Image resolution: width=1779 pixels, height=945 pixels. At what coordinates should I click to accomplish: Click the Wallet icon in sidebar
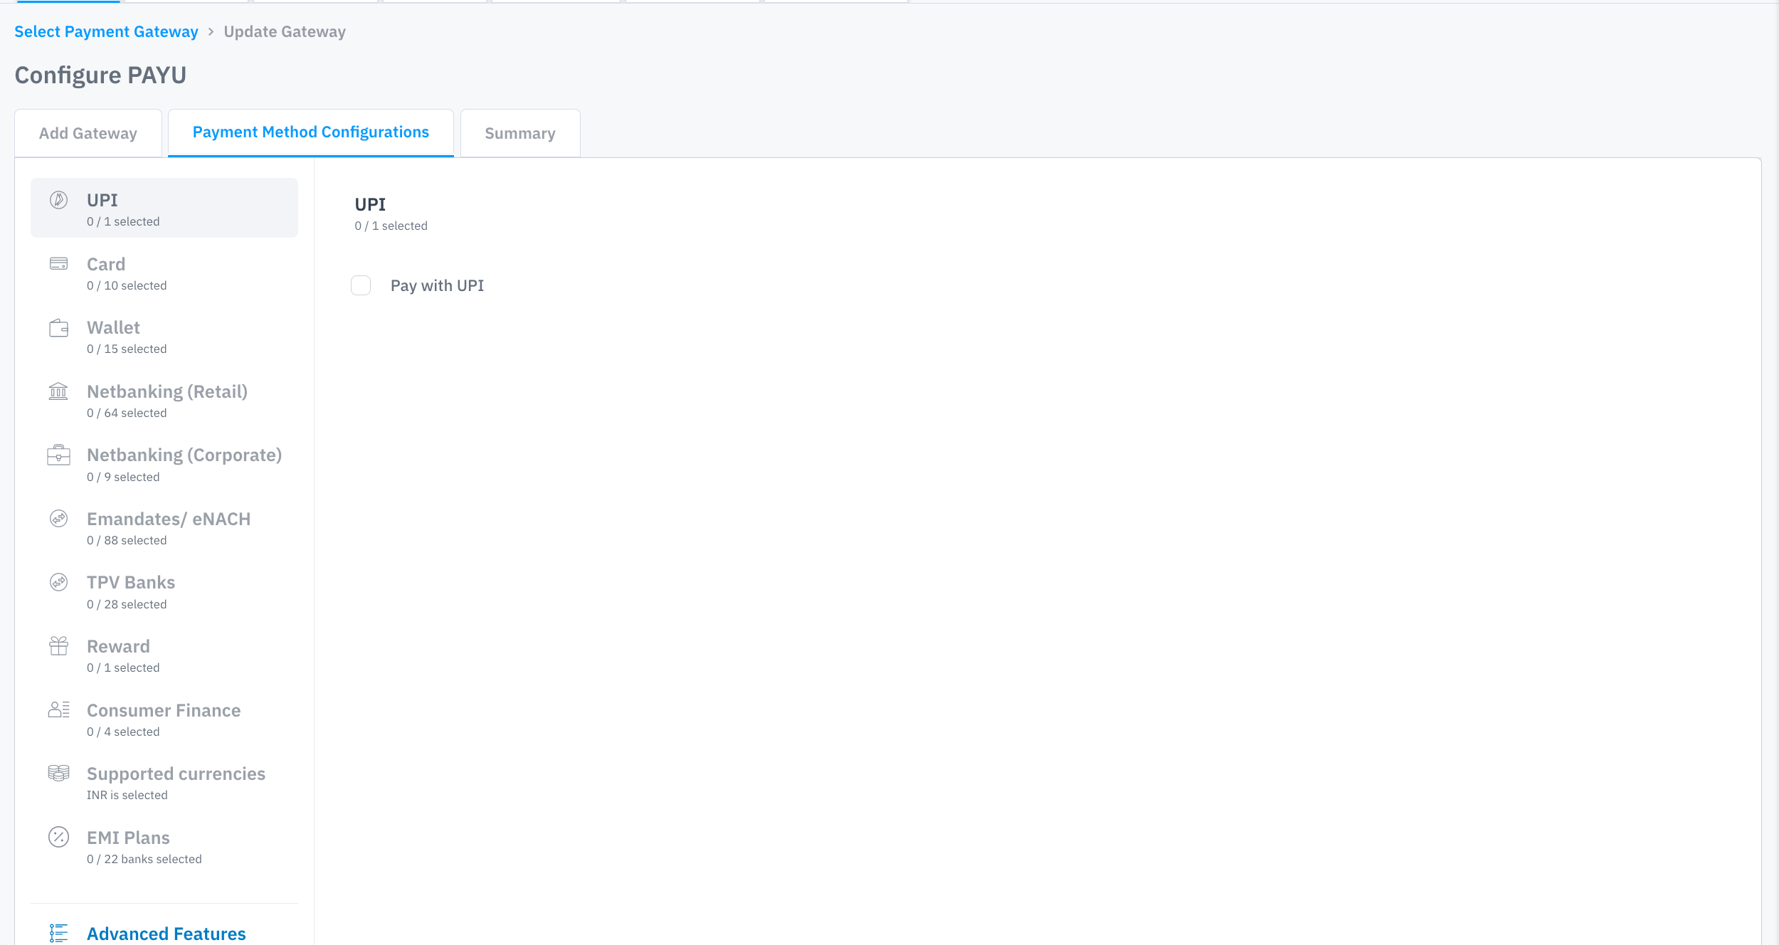58,328
